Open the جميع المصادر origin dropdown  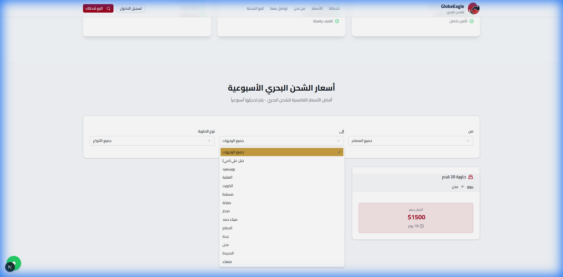tap(410, 141)
